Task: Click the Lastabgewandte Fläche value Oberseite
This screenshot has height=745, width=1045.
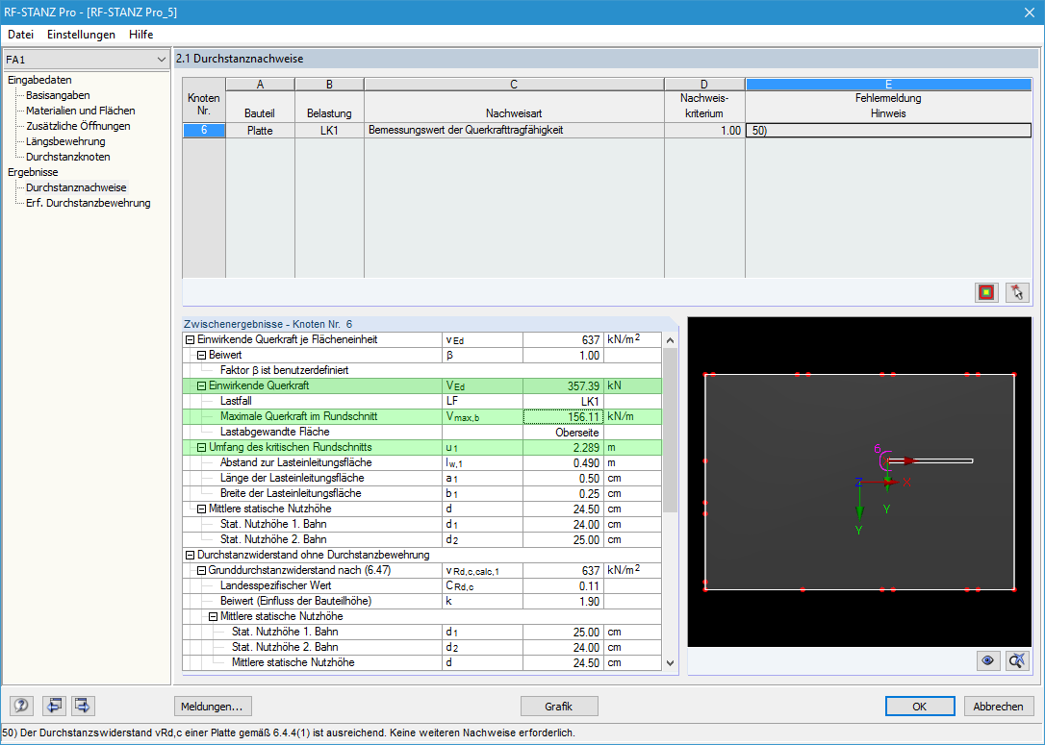Action: (x=563, y=432)
